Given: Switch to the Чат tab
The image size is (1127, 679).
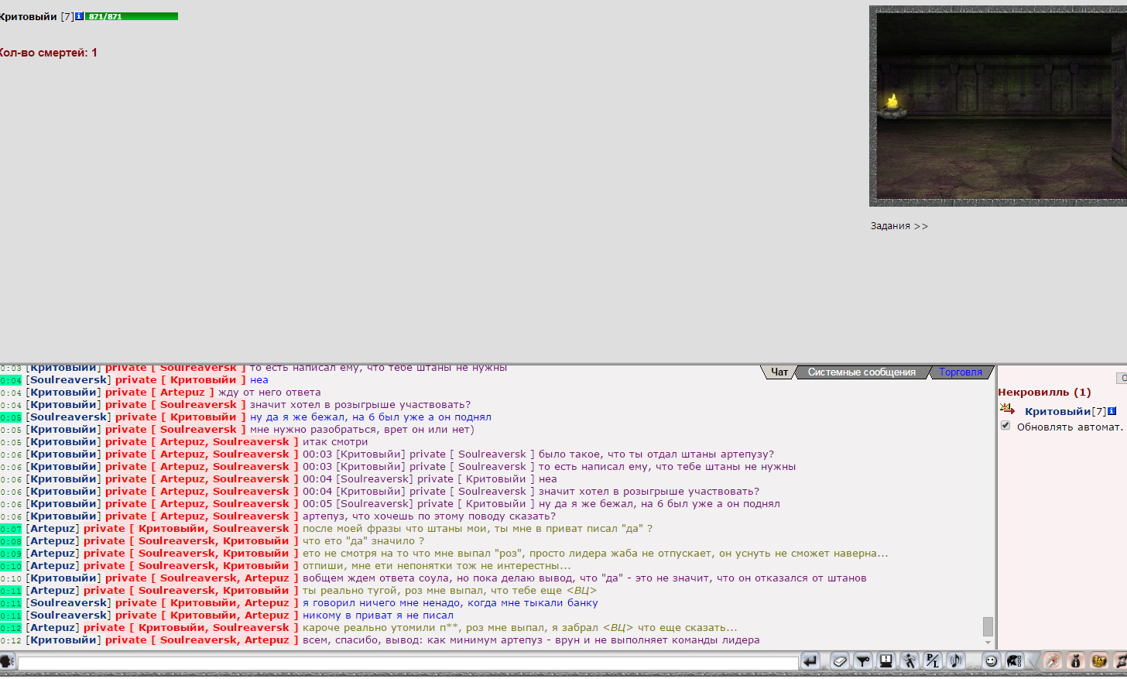Looking at the screenshot, I should [779, 372].
